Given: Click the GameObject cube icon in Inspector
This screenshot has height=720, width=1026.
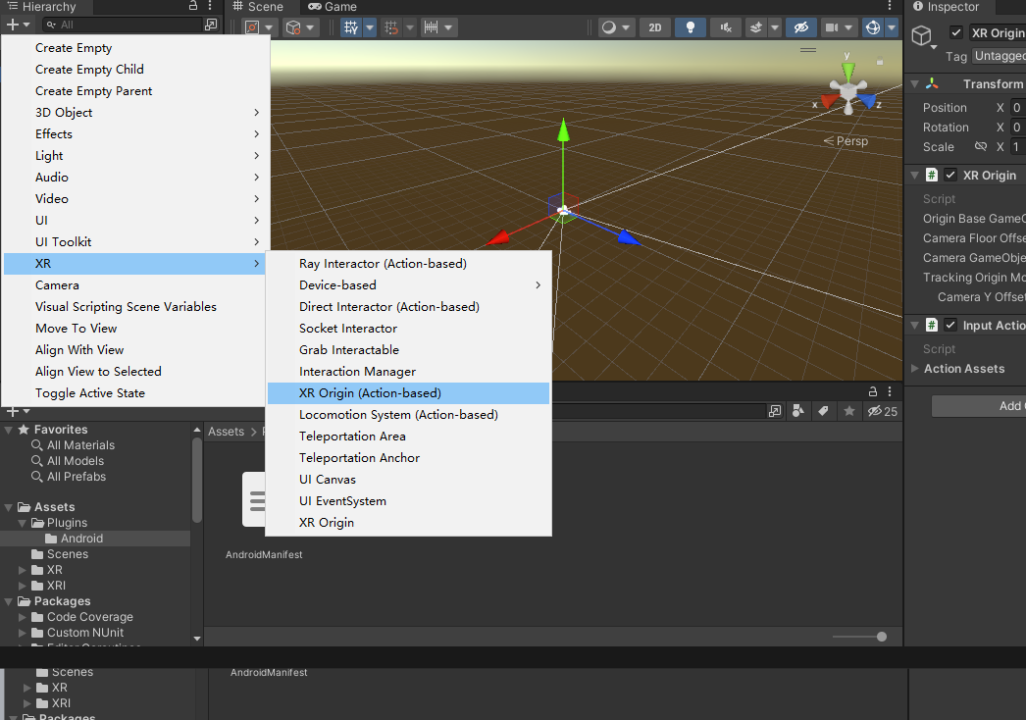Looking at the screenshot, I should coord(922,35).
